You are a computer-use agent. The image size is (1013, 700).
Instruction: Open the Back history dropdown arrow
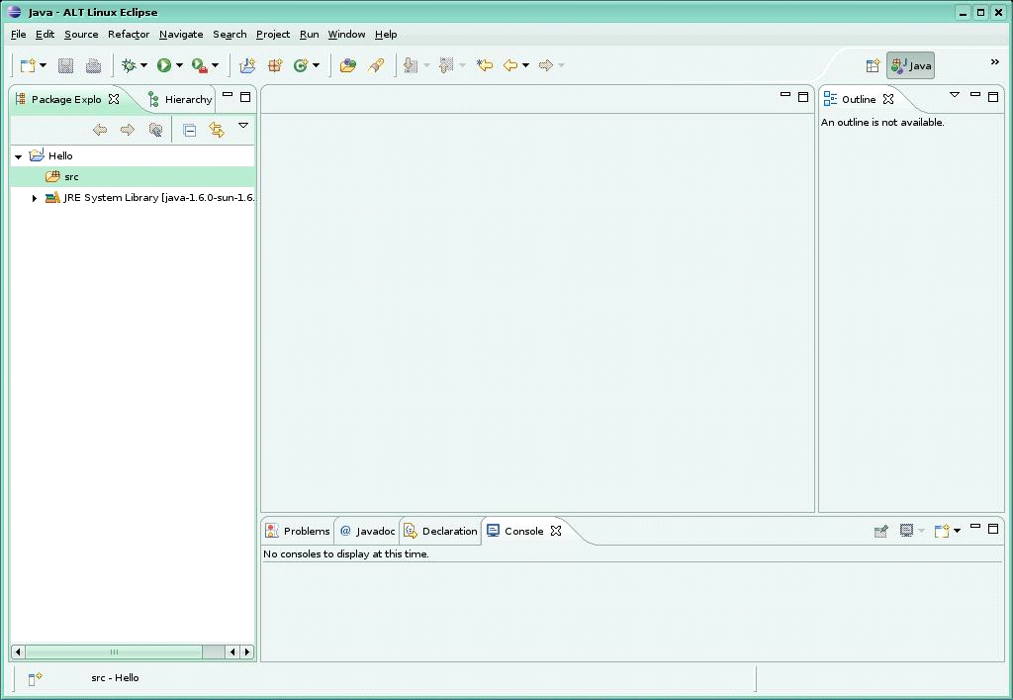(526, 65)
